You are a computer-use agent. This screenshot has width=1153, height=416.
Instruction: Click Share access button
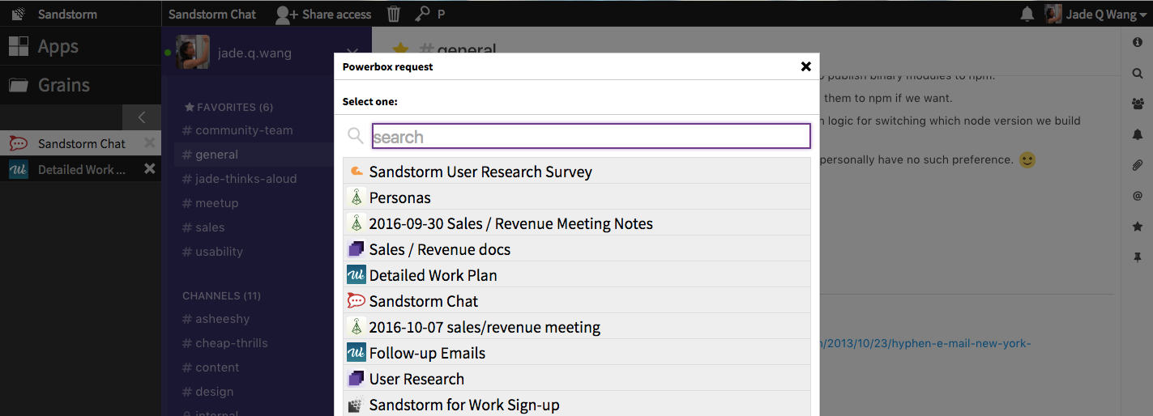(324, 14)
